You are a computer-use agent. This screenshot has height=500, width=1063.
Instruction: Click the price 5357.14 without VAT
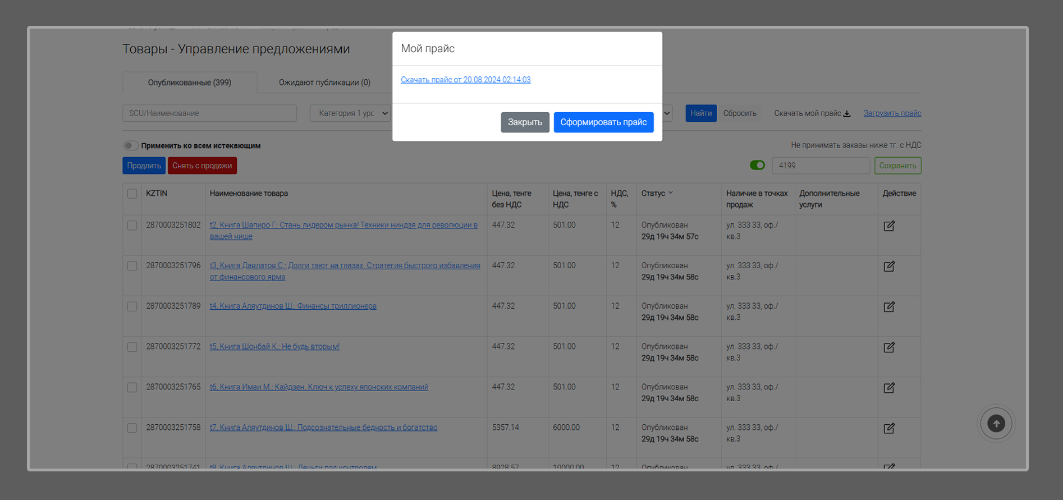point(505,427)
